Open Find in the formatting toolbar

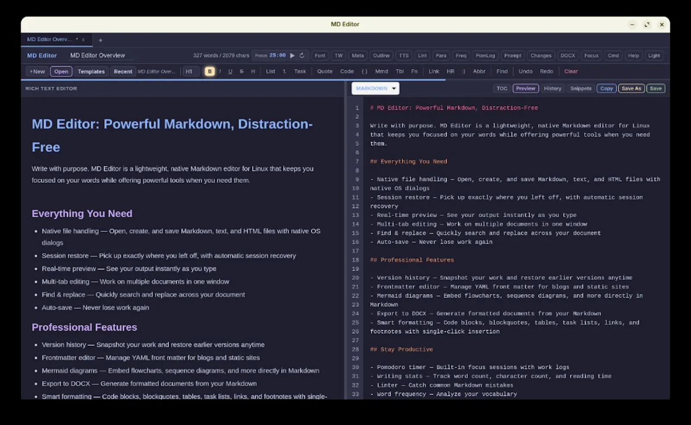coord(502,72)
